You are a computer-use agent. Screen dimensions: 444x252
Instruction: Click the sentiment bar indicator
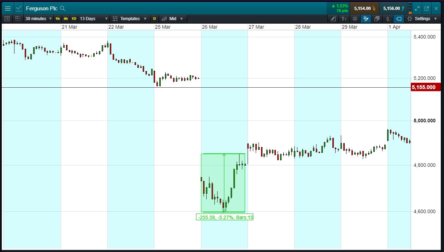coord(410,8)
